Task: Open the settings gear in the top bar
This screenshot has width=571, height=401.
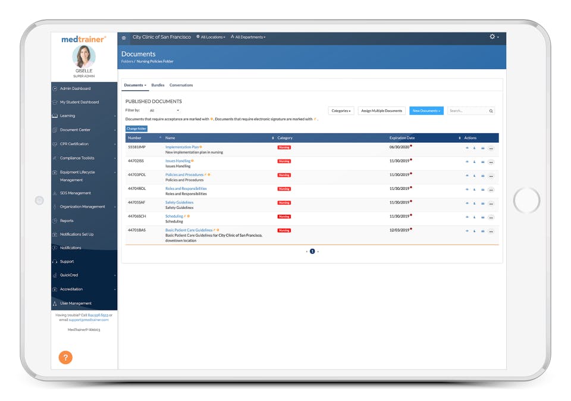Action: click(493, 36)
